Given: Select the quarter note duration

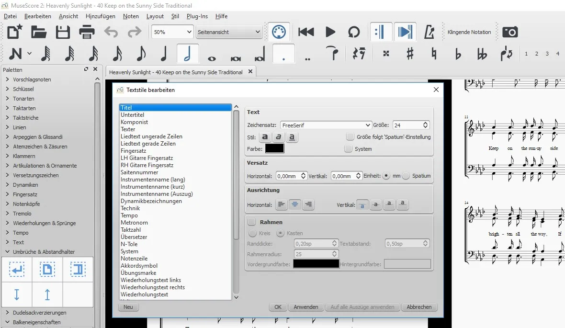Looking at the screenshot, I should [x=164, y=54].
